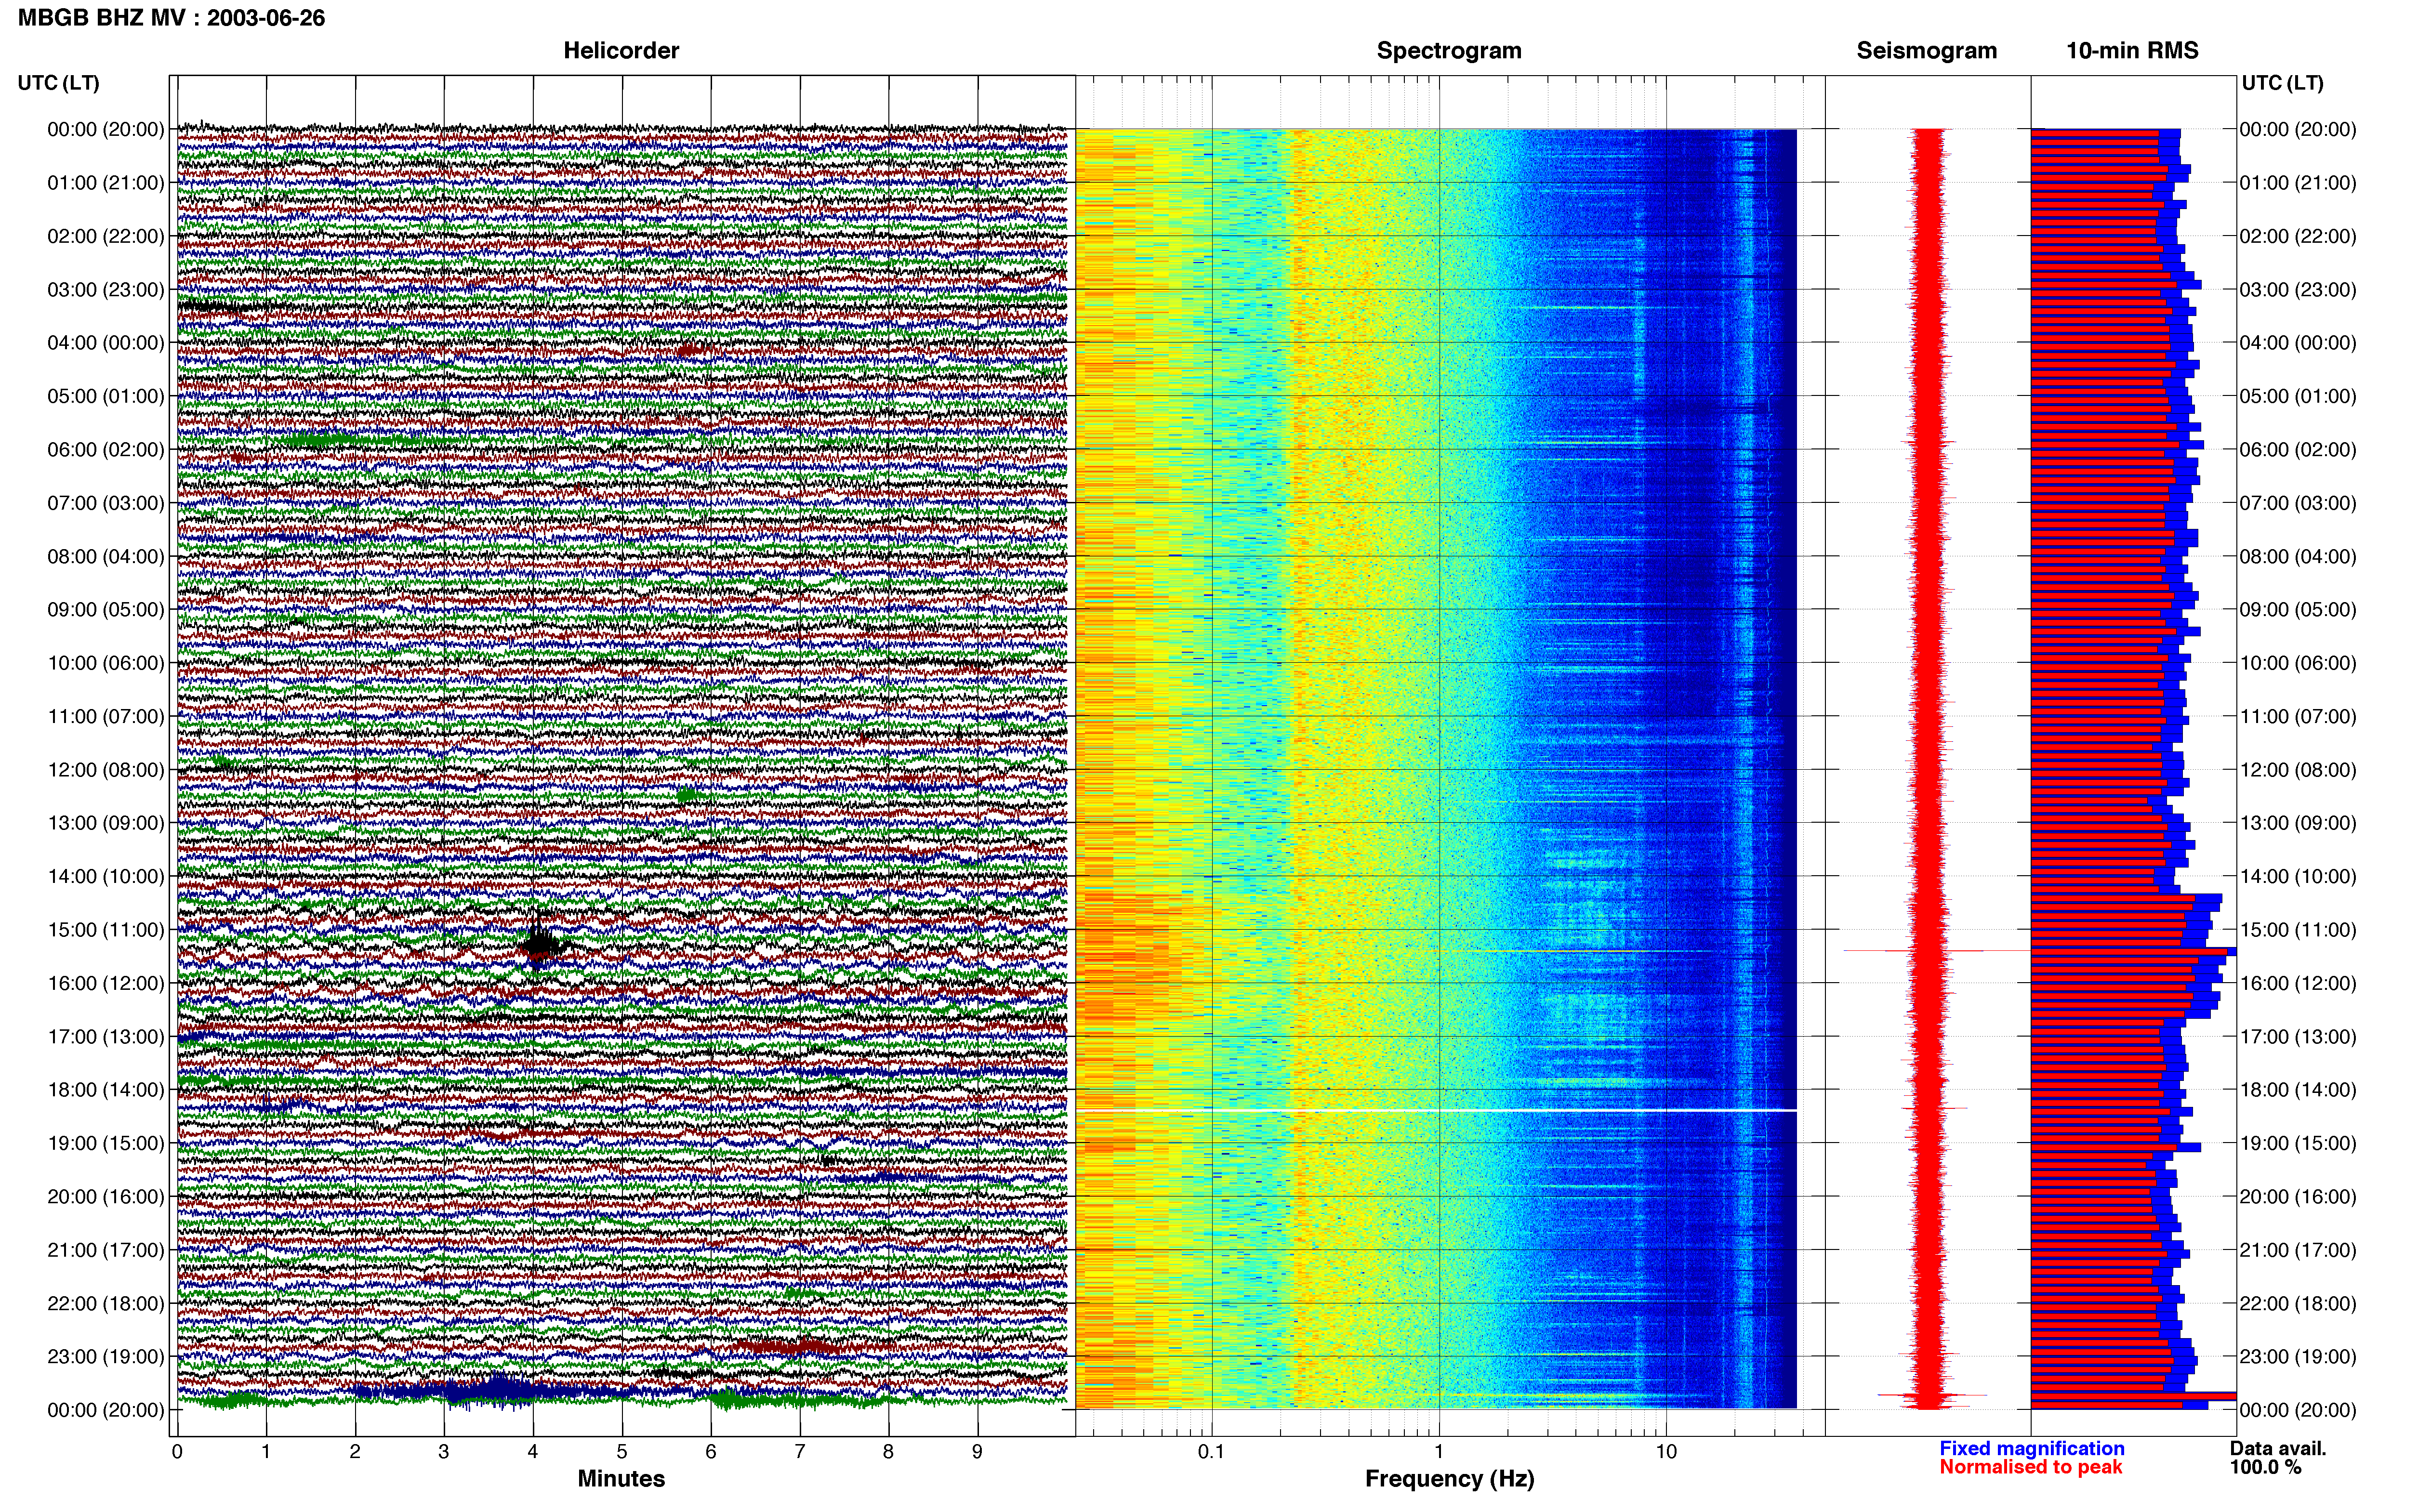2418x1512 pixels.
Task: Click the red 'Normalised to peak' legend text
Action: [x=2030, y=1468]
